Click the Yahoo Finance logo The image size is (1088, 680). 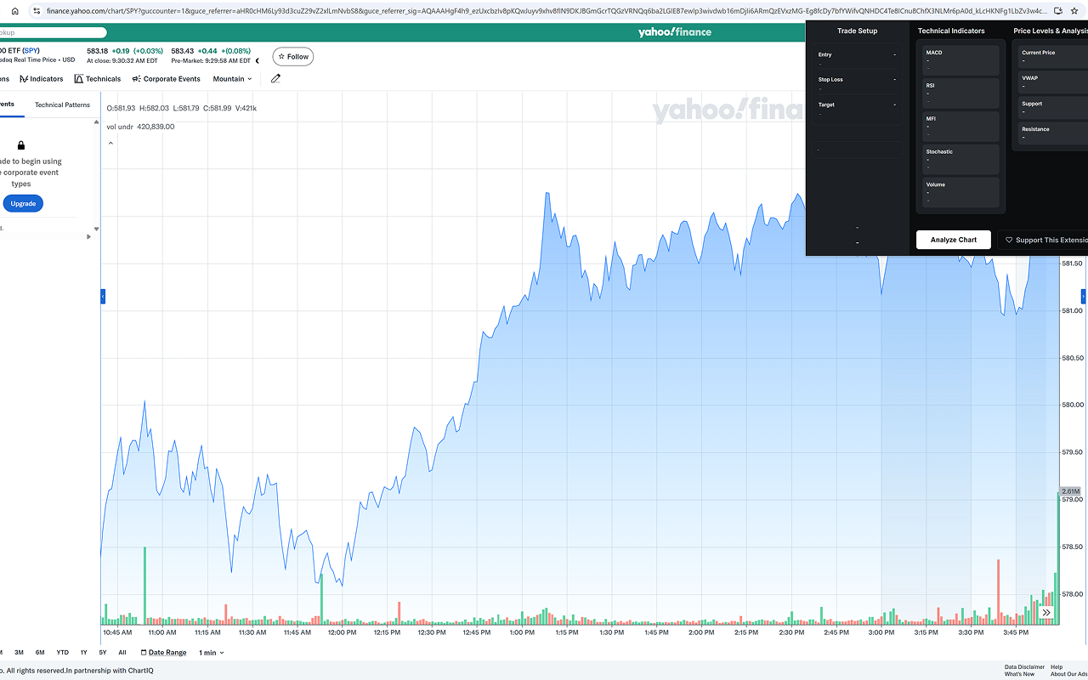pyautogui.click(x=674, y=32)
